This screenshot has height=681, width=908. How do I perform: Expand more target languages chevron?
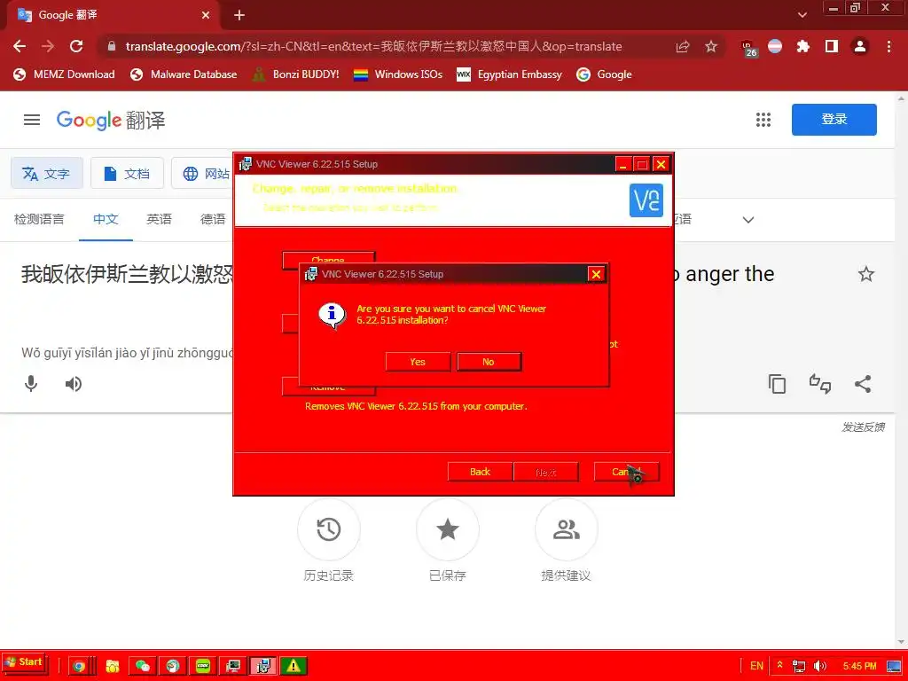748,220
